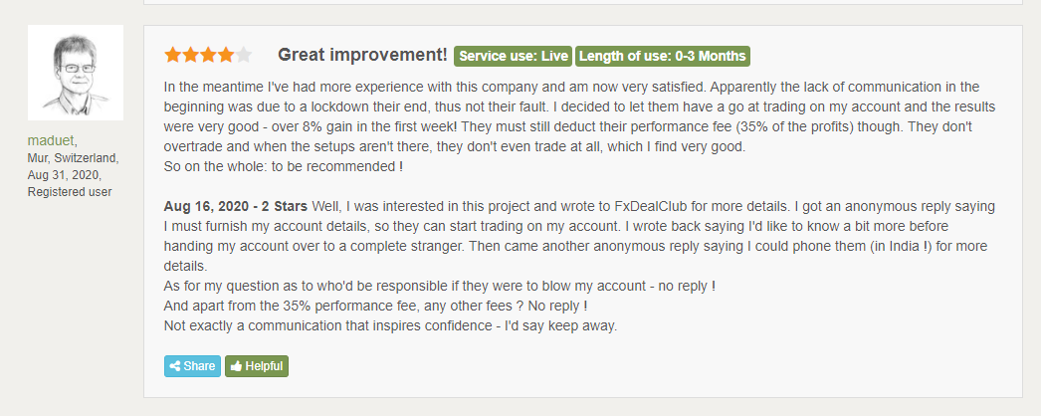Select the second orange rating star
Screen dimensions: 1041x416
point(191,55)
